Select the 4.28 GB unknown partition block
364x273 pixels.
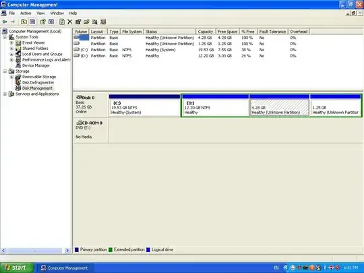pyautogui.click(x=279, y=105)
